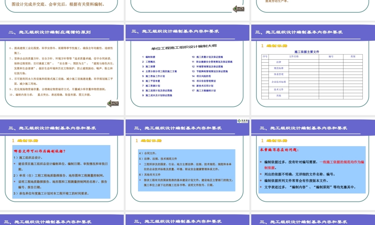Select the 其他 table row label

click(x=279, y=96)
